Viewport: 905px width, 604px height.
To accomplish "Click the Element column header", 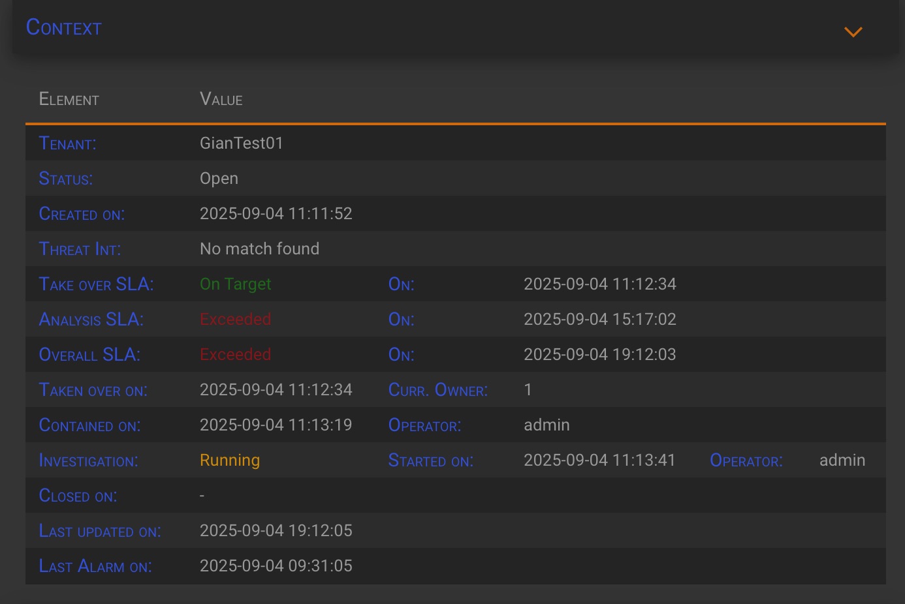I will (x=69, y=100).
